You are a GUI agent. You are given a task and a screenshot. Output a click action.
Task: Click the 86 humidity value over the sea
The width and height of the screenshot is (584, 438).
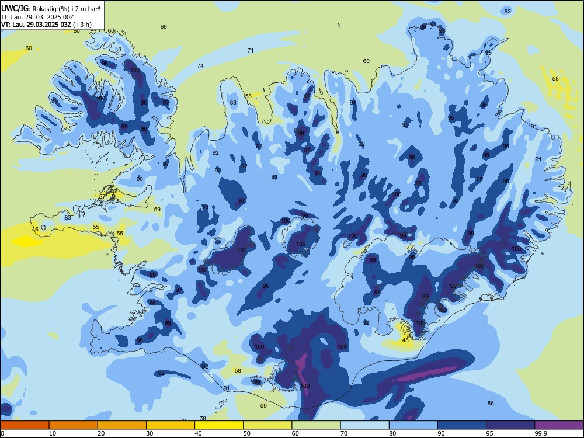[491, 404]
